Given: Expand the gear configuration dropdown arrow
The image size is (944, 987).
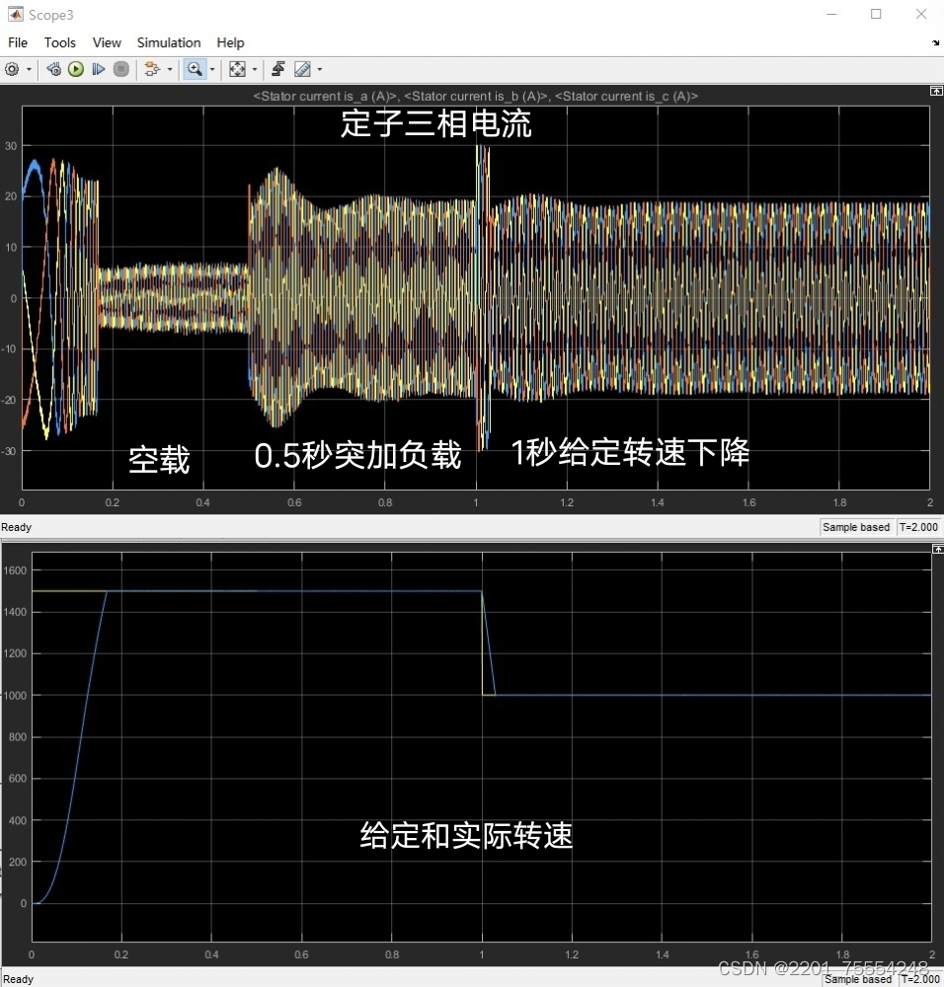Looking at the screenshot, I should (x=29, y=69).
